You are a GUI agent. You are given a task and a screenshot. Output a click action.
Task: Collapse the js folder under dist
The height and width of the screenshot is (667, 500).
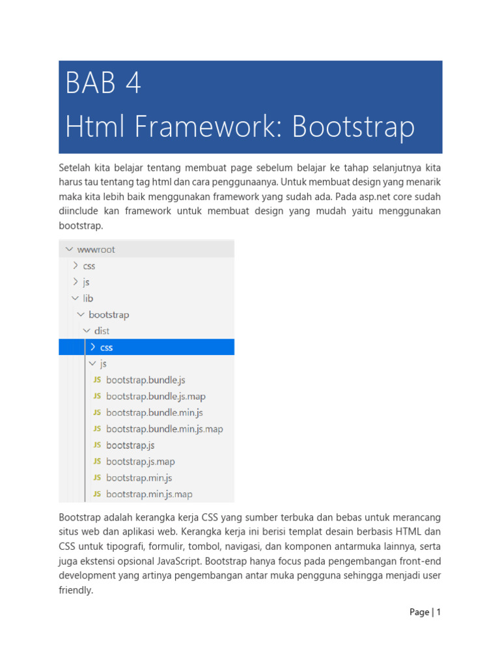coord(92,363)
